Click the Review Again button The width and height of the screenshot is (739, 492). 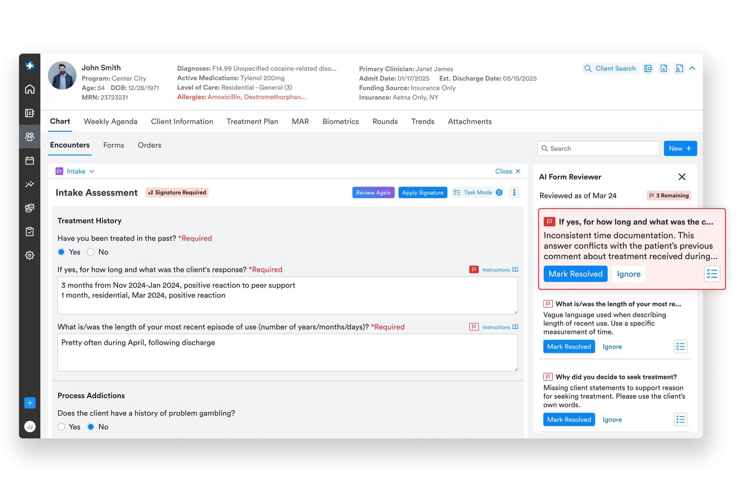click(x=373, y=192)
